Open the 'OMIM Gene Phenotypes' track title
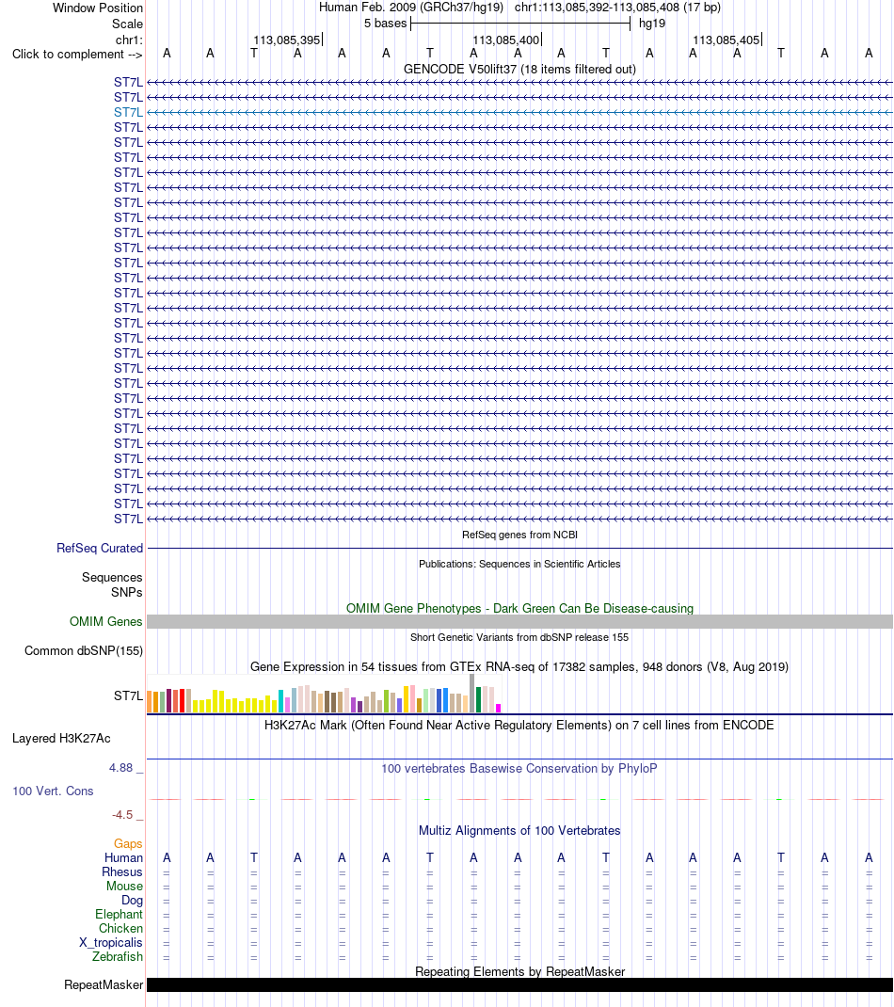This screenshot has height=1007, width=894. (519, 608)
